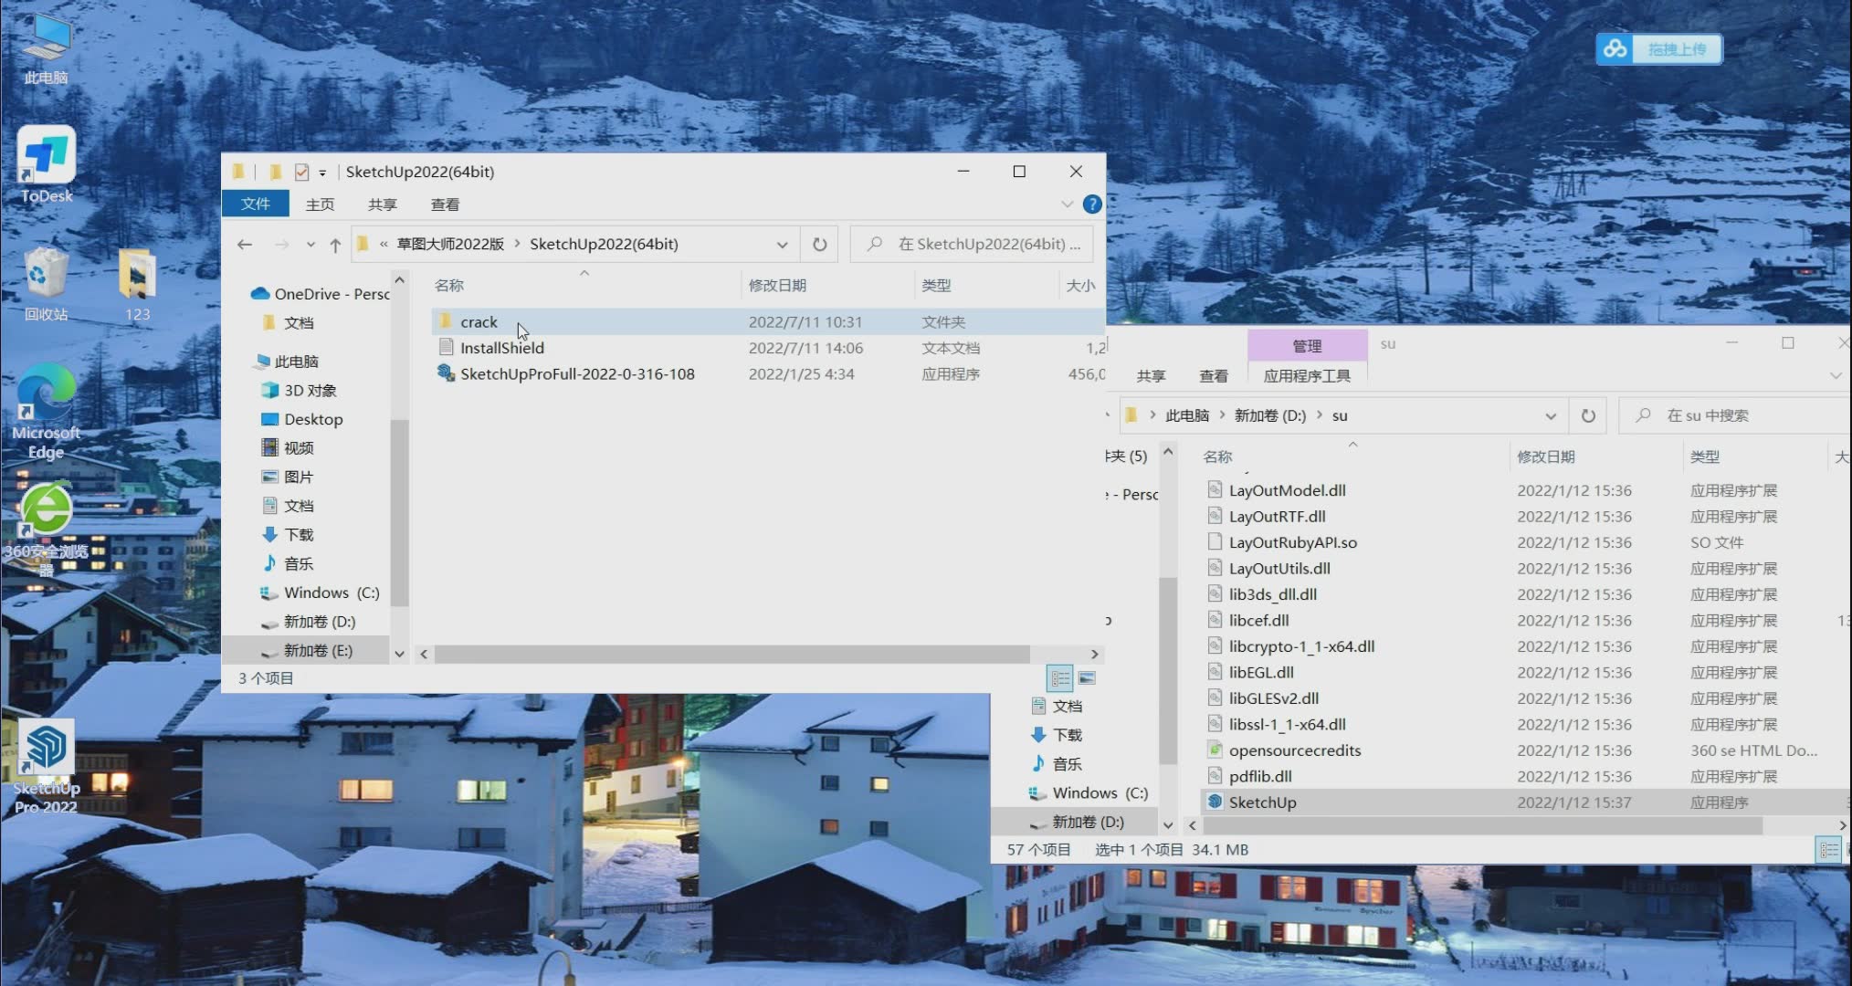1852x986 pixels.
Task: Open the 管理 contextual tab in su window
Action: tap(1307, 346)
